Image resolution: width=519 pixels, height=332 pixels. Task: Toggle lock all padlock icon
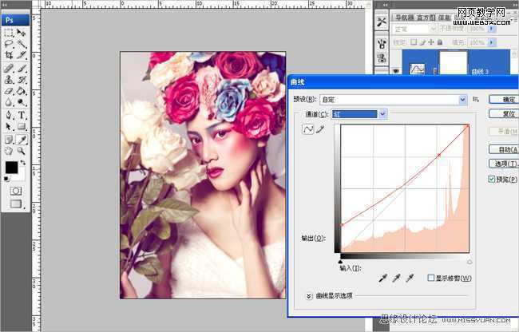(440, 42)
